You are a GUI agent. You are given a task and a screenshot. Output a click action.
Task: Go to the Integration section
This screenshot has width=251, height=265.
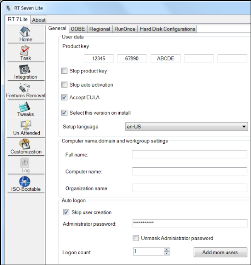pyautogui.click(x=26, y=72)
